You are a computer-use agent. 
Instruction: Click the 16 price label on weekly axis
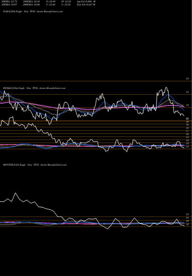click(x=187, y=134)
